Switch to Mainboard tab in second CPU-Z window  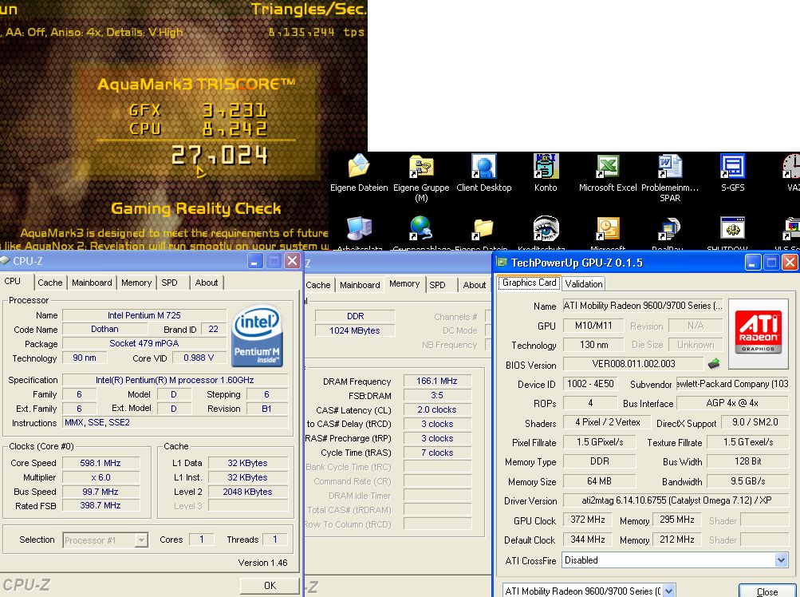pyautogui.click(x=360, y=285)
